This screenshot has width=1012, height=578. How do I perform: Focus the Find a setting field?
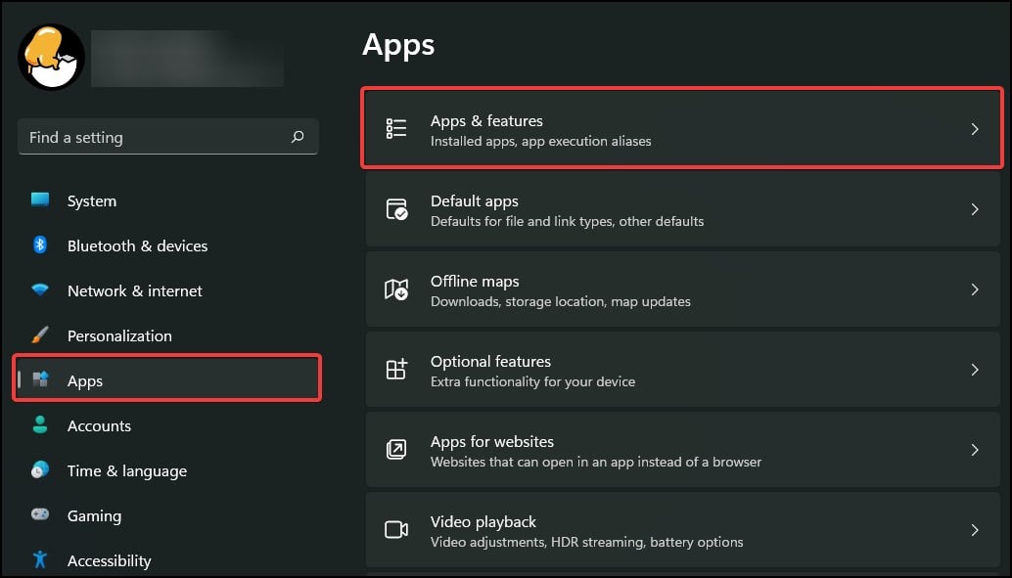click(x=167, y=137)
